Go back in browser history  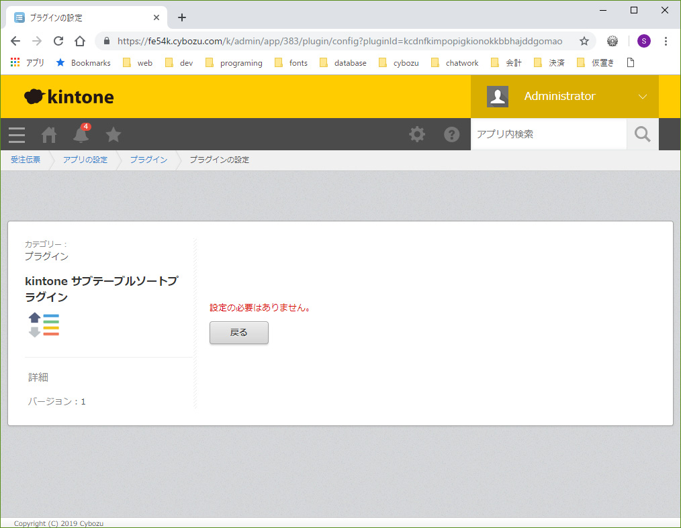pos(15,41)
